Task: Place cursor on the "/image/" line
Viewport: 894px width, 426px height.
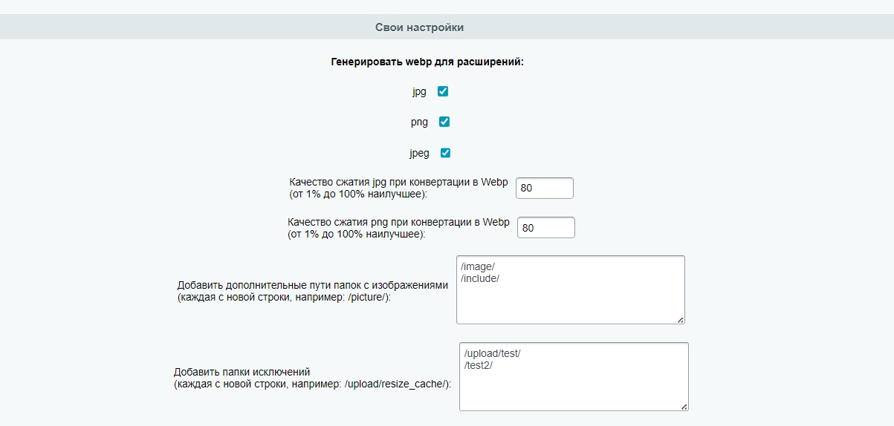Action: [478, 266]
